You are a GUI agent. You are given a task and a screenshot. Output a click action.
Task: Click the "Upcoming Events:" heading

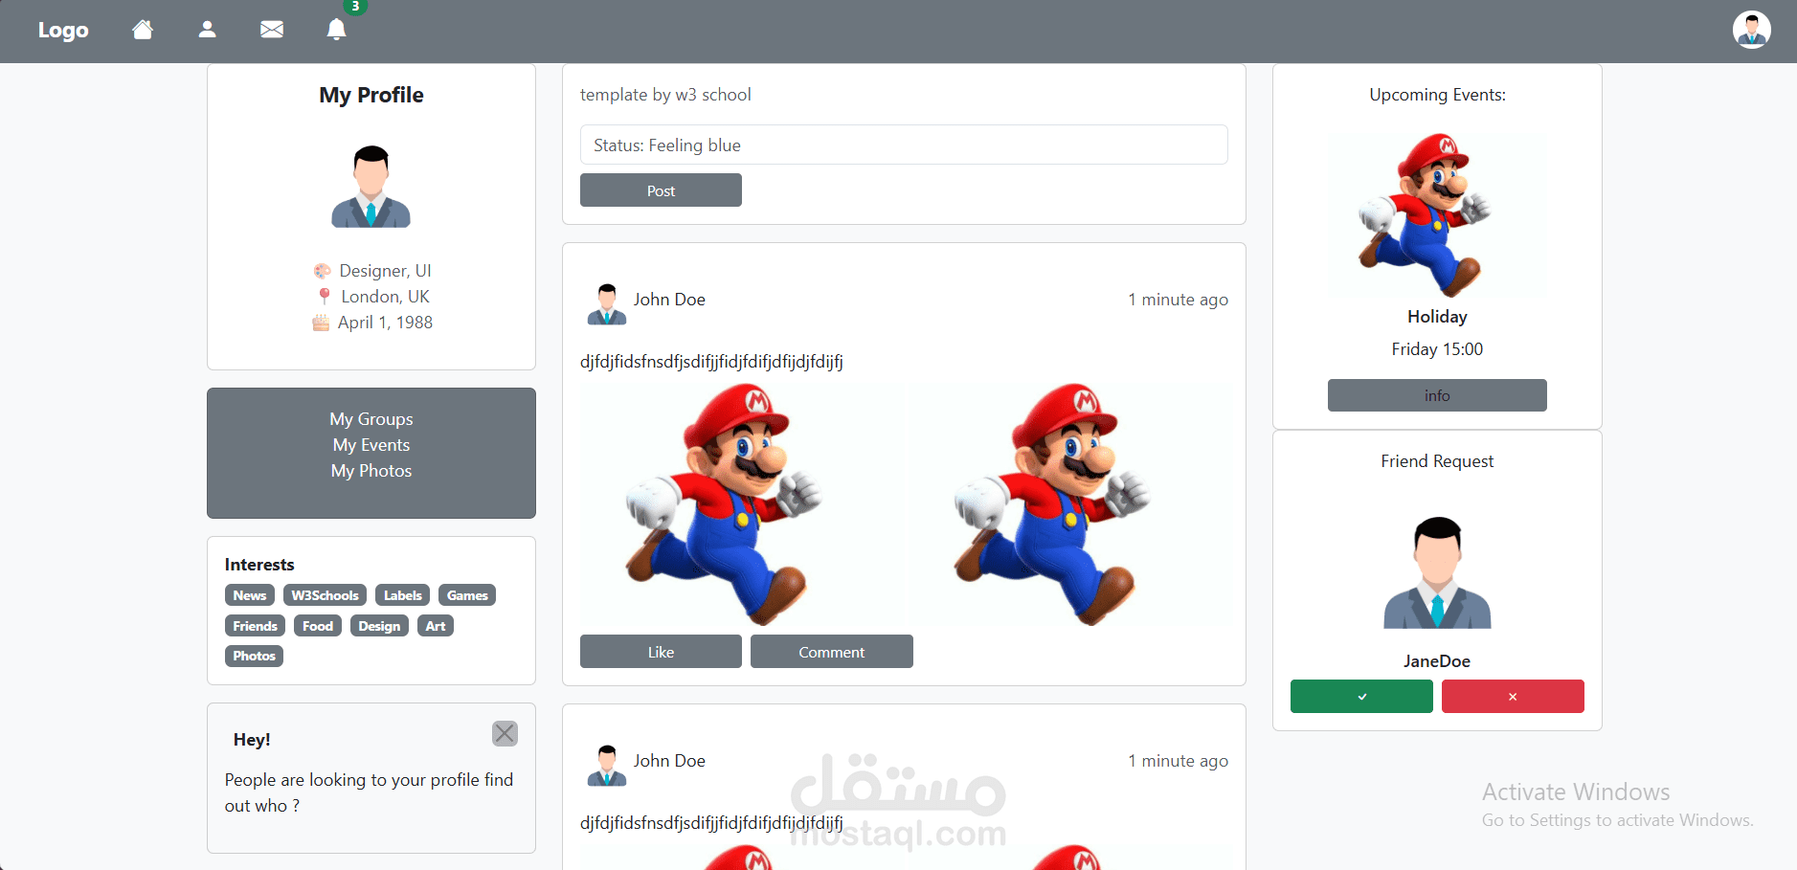coord(1437,95)
